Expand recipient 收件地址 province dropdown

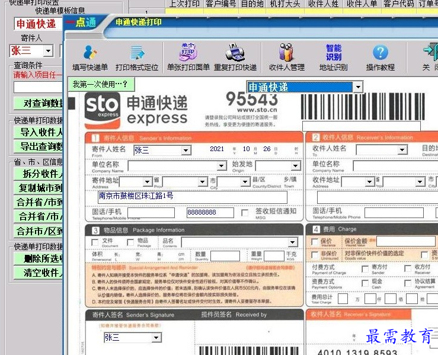pos(369,182)
